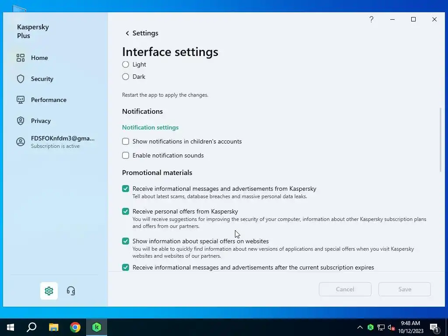Click the Cancel button
Viewport: 448px width, 336px height.
tap(345, 289)
